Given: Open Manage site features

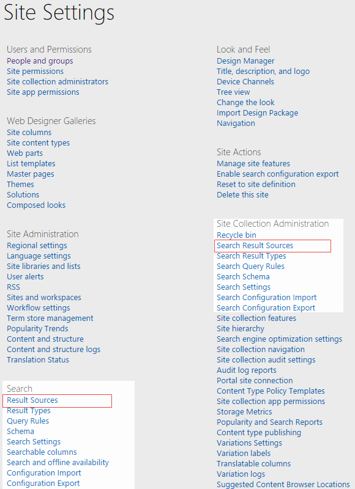Looking at the screenshot, I should (x=253, y=163).
